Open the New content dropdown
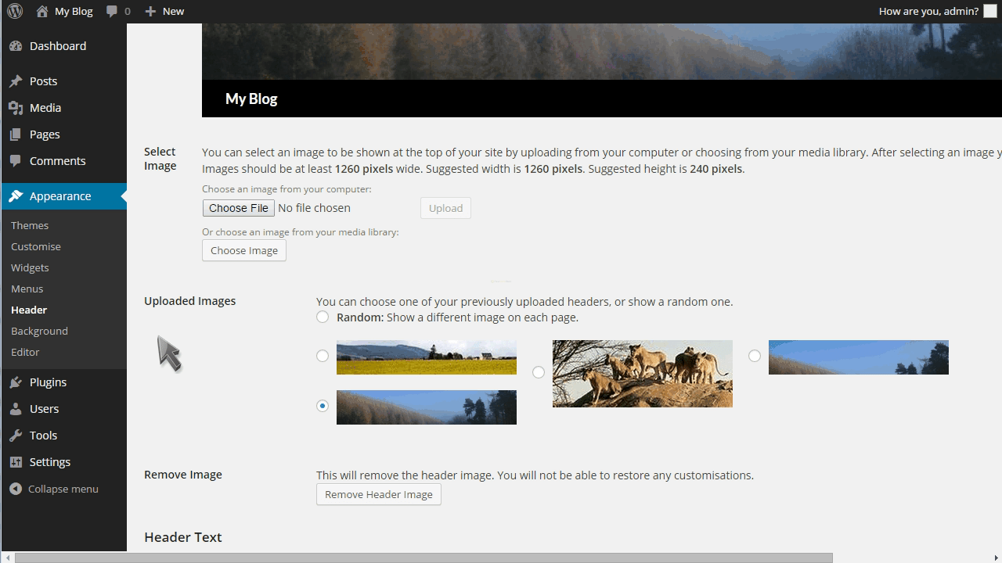This screenshot has height=563, width=1002. 164,11
